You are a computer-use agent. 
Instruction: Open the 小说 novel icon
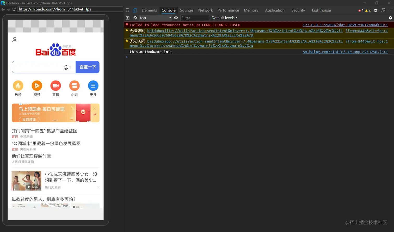(74, 86)
